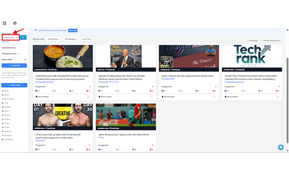Open the Add Filters link
Viewport: 289px width, 173px height.
(x=5, y=42)
